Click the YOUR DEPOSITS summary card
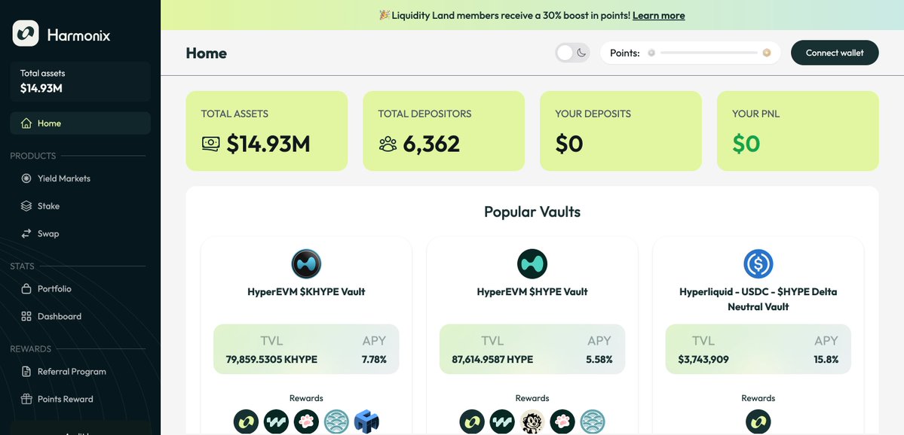The height and width of the screenshot is (435, 904). (x=621, y=131)
